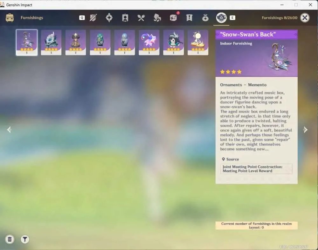Click the Q previous-tab key hint
Viewport: 318px width, 250px height.
pyautogui.click(x=82, y=18)
